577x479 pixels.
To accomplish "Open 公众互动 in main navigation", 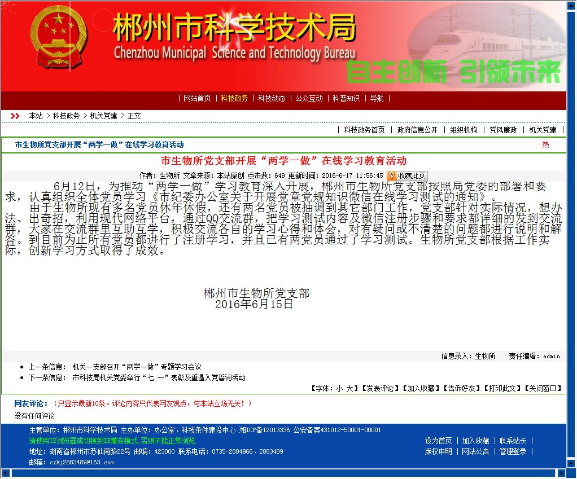I will point(309,99).
